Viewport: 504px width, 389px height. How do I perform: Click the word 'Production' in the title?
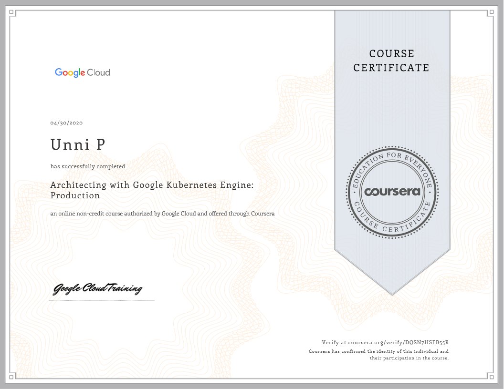point(75,195)
